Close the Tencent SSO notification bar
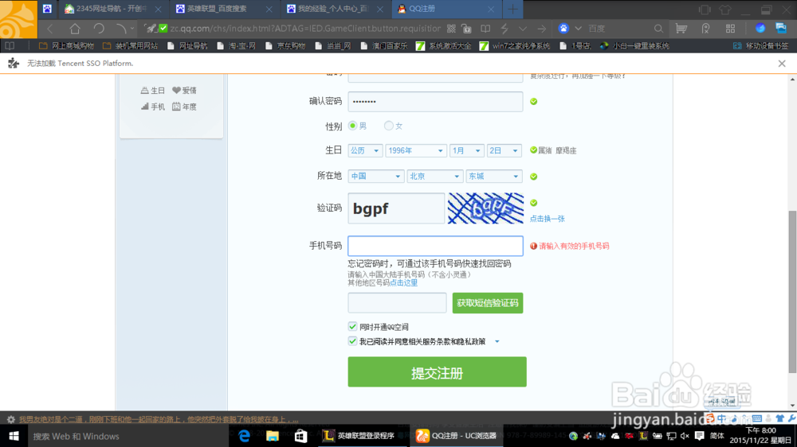This screenshot has height=447, width=797. tap(782, 64)
